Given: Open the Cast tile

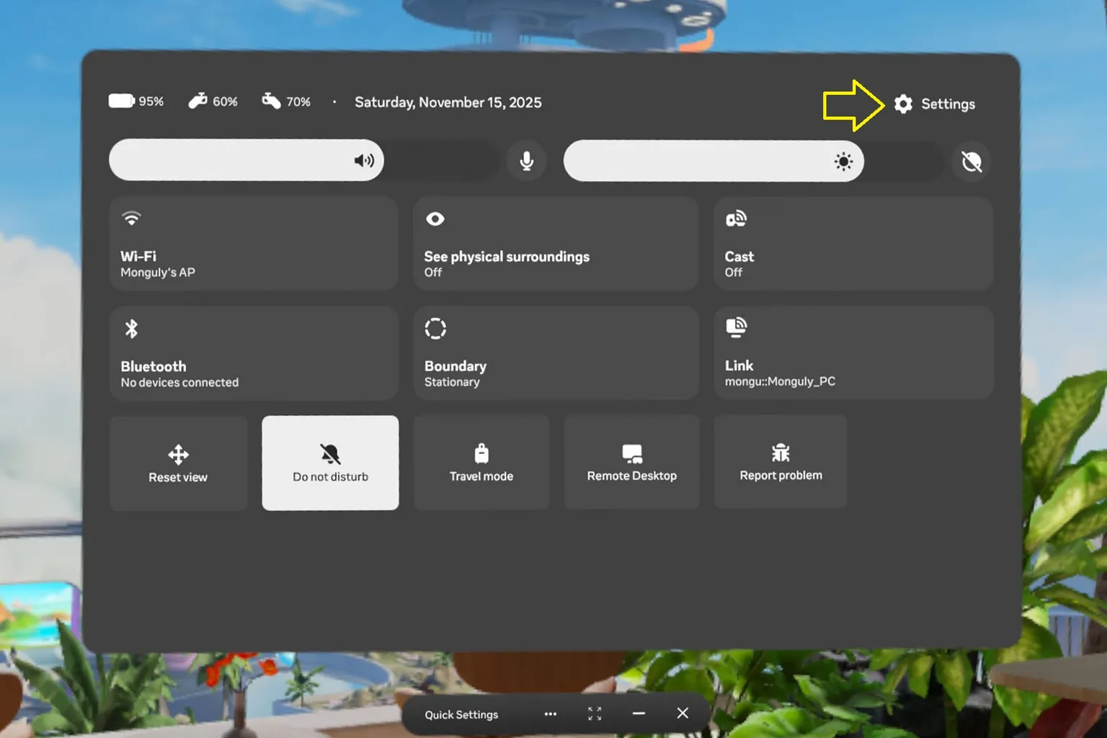Looking at the screenshot, I should (853, 244).
